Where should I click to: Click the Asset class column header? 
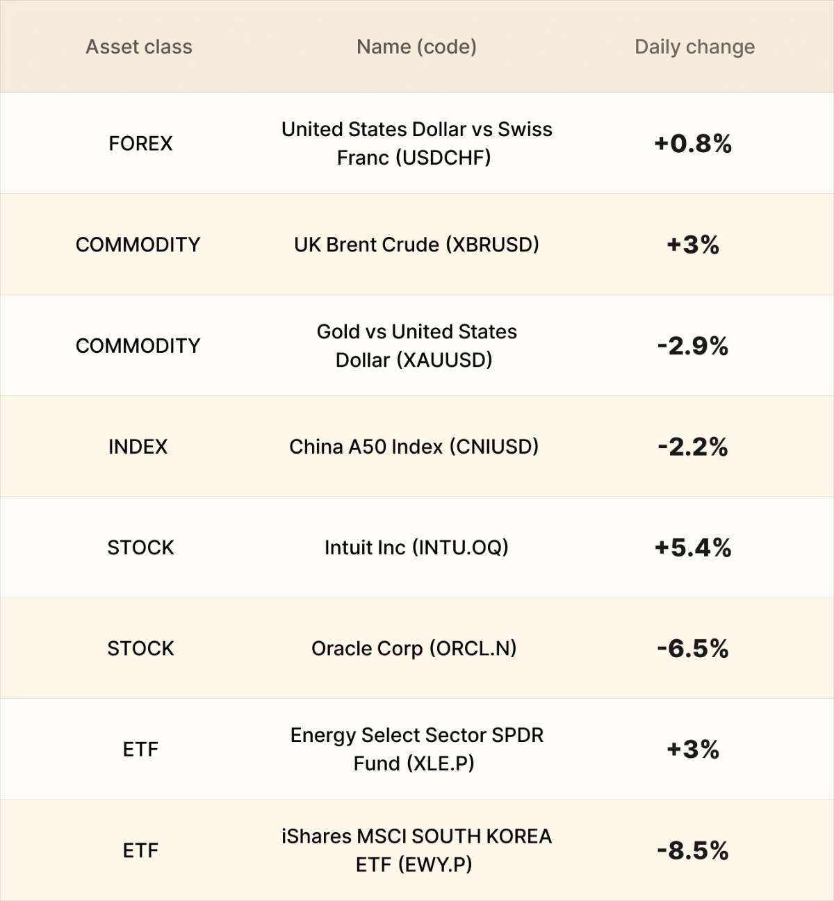tap(139, 47)
